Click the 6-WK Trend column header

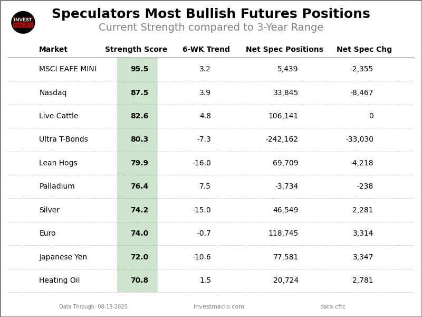click(206, 50)
